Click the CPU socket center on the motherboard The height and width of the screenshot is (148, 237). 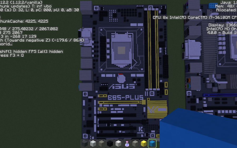click(121, 50)
